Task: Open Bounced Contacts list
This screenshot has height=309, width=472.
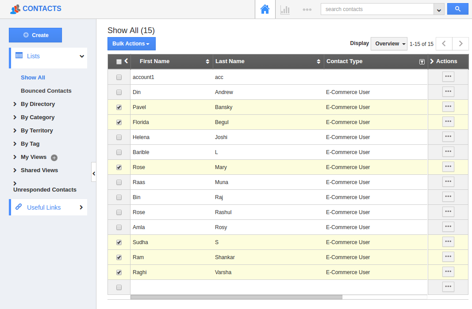Action: 46,90
